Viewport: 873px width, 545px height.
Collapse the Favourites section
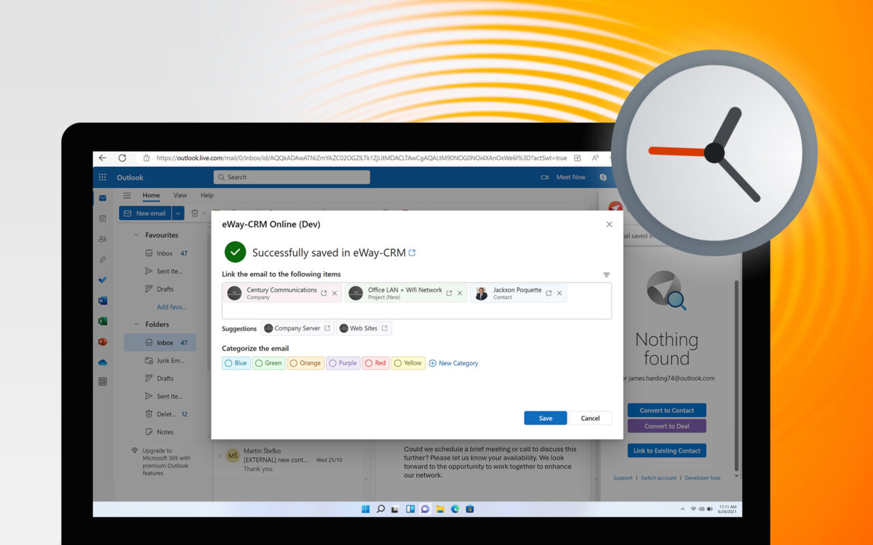(136, 235)
